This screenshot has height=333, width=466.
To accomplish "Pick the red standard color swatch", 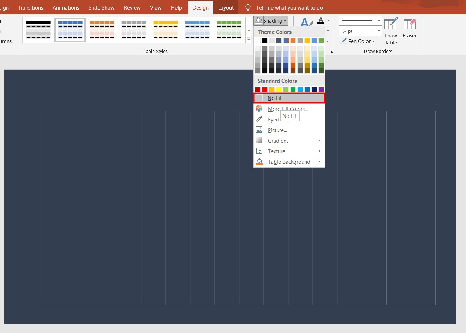I will pyautogui.click(x=264, y=89).
